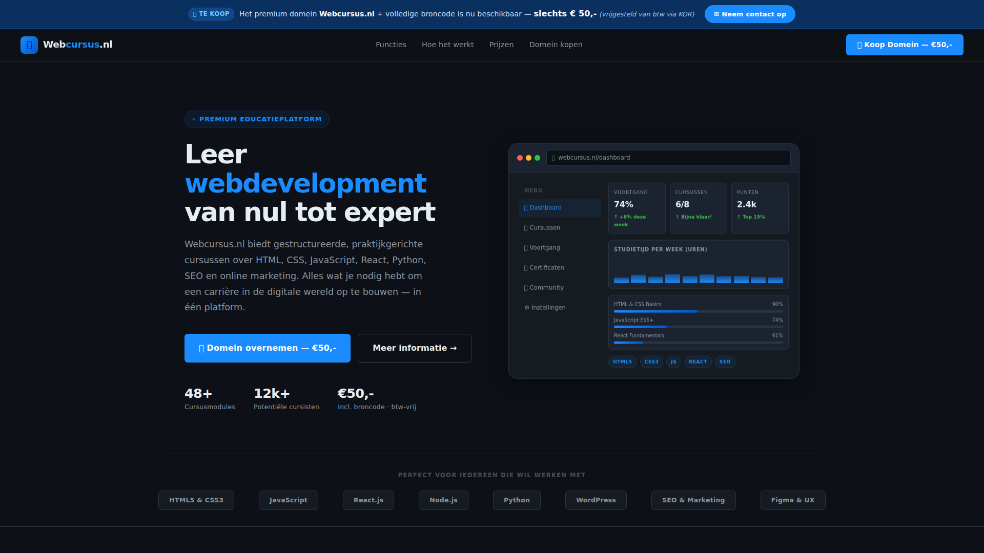
Task: Click the JavaScript chip
Action: point(289,500)
